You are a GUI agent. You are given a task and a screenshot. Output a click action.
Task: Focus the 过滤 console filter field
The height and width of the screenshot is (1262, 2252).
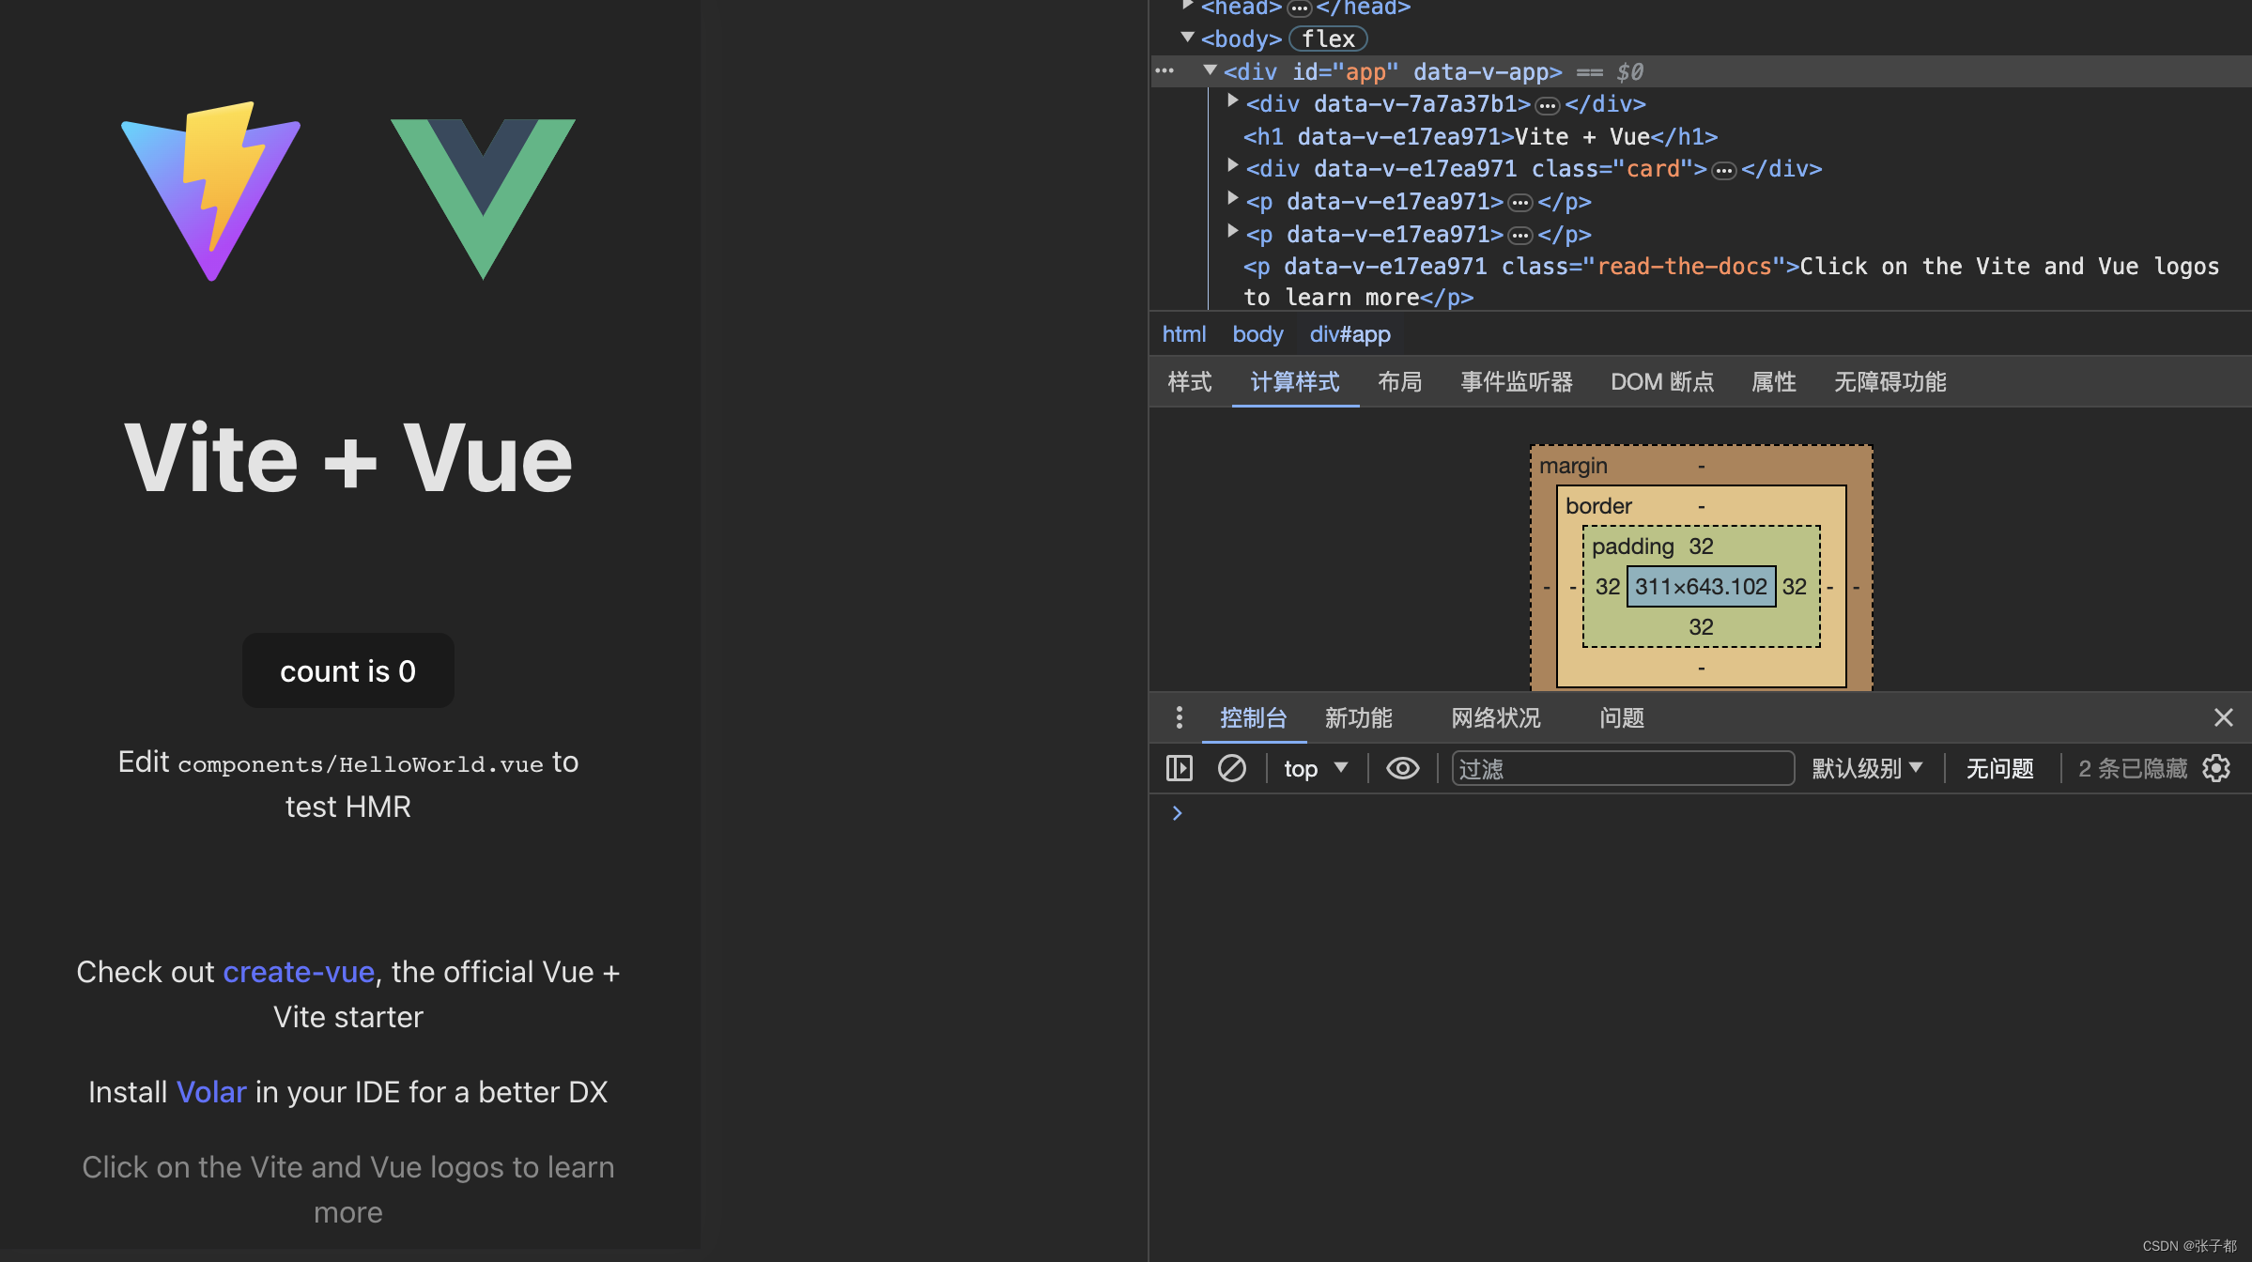[x=1622, y=769]
